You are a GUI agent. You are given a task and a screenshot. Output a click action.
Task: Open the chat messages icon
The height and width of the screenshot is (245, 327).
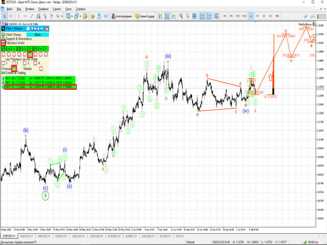312,16
